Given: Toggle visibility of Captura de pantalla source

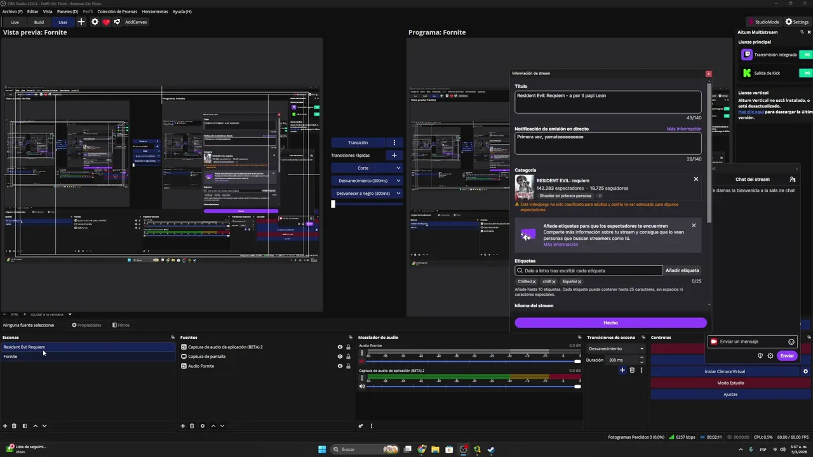Looking at the screenshot, I should pos(340,357).
